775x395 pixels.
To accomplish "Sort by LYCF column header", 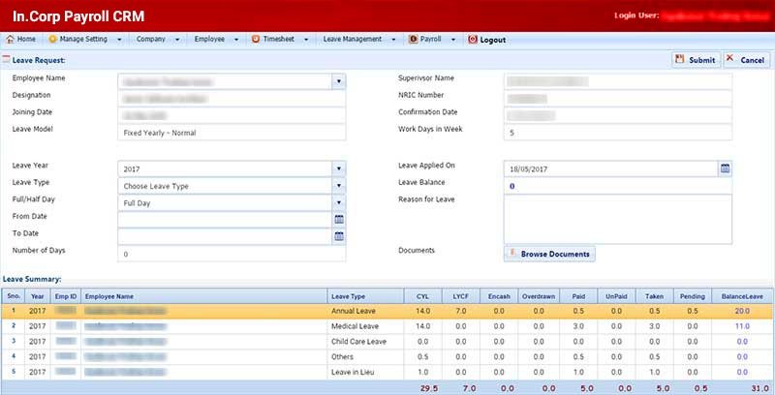I will (461, 296).
